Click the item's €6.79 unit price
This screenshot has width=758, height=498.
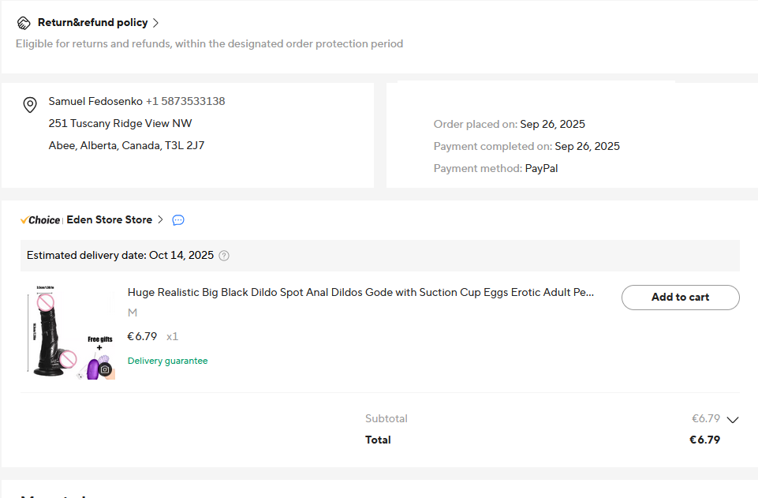point(142,336)
